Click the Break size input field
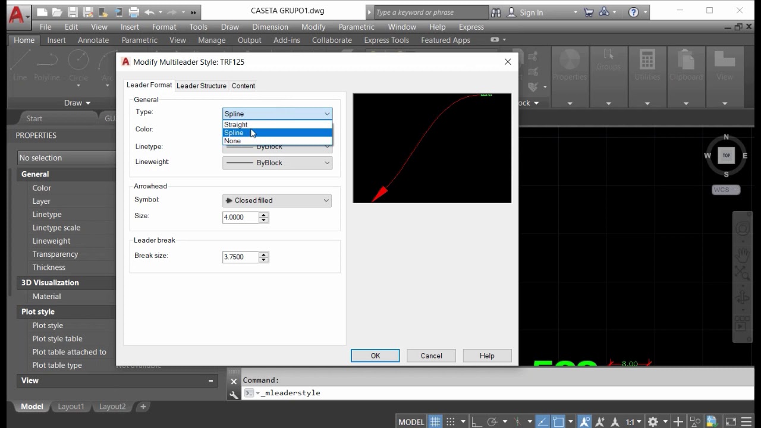Image resolution: width=761 pixels, height=428 pixels. [241, 257]
